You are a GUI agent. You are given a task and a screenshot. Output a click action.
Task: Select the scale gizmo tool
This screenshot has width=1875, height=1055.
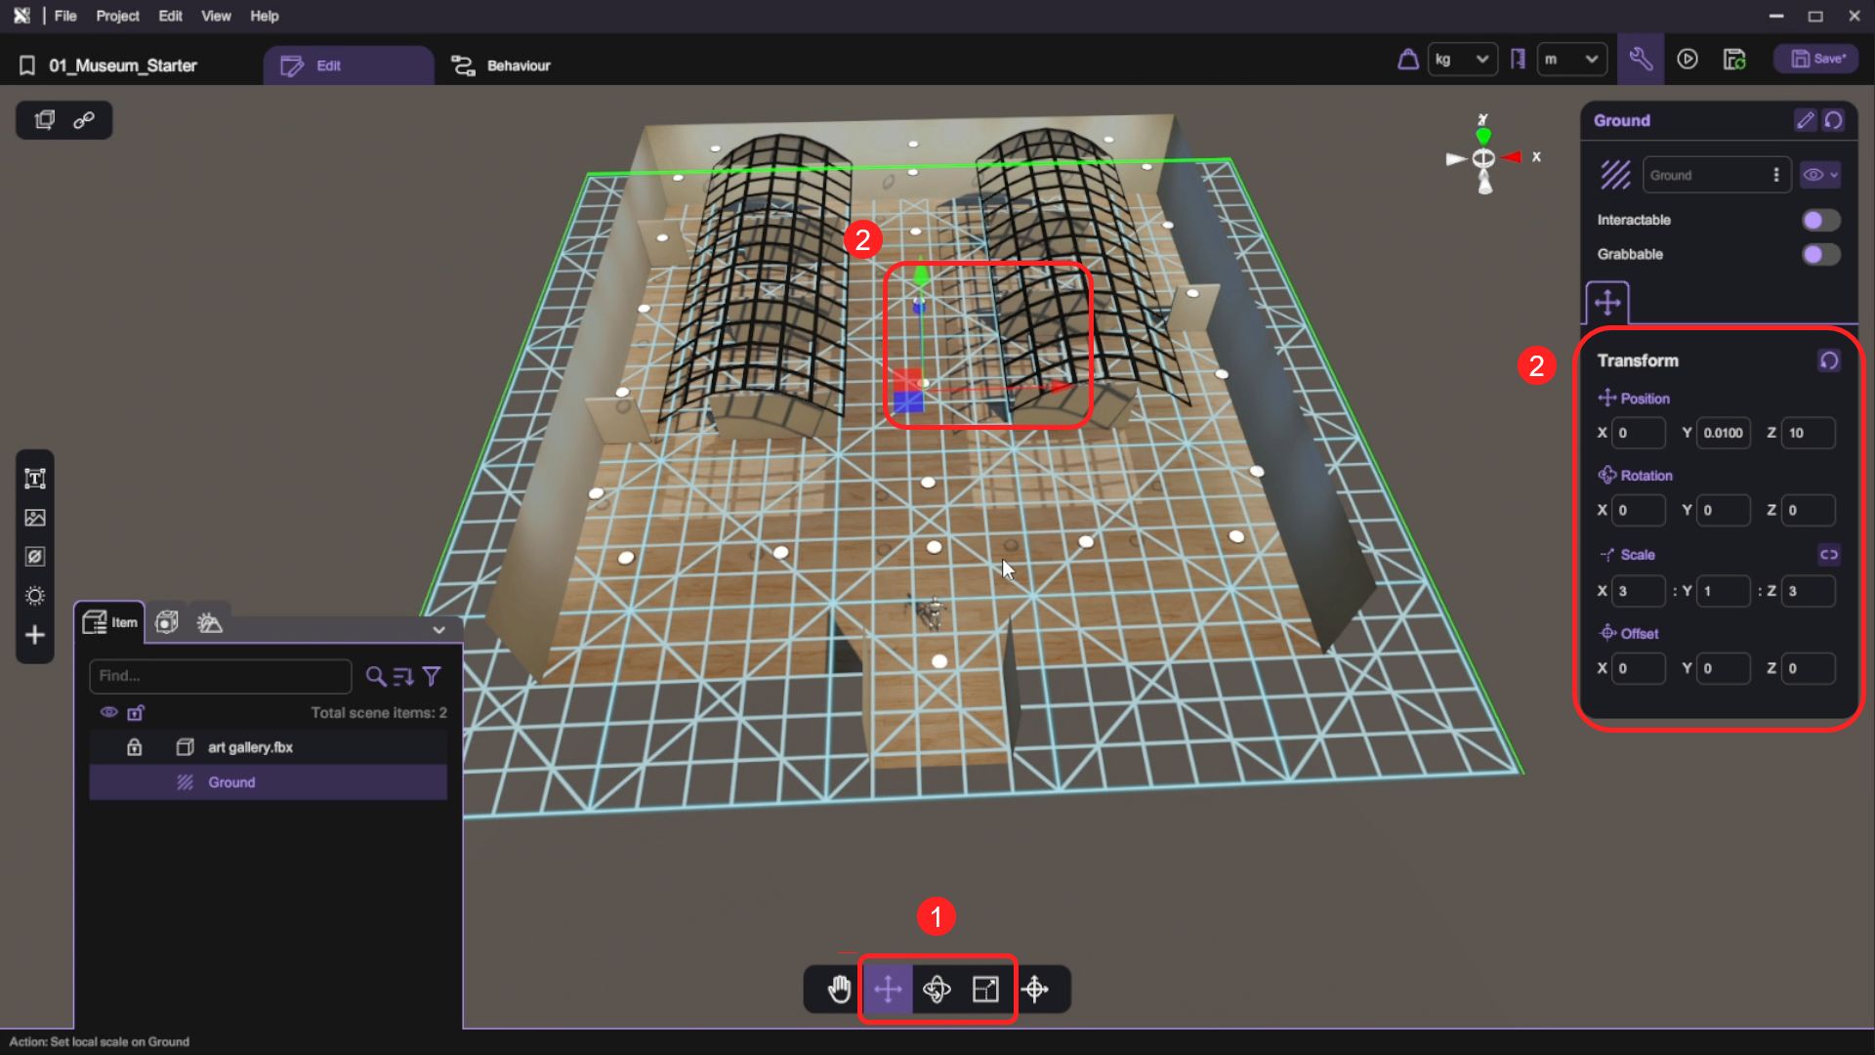click(x=985, y=990)
